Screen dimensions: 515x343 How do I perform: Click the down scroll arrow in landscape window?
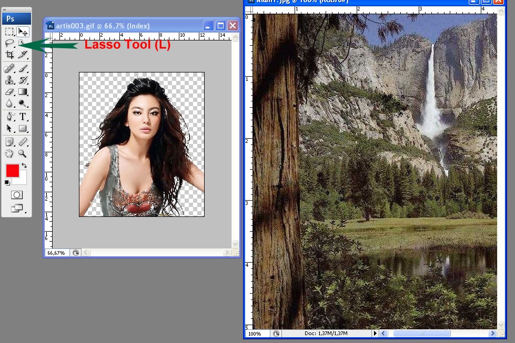(x=501, y=325)
